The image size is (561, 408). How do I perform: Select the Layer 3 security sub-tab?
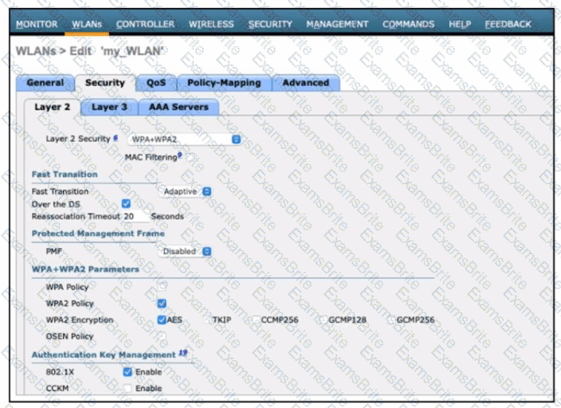[109, 107]
